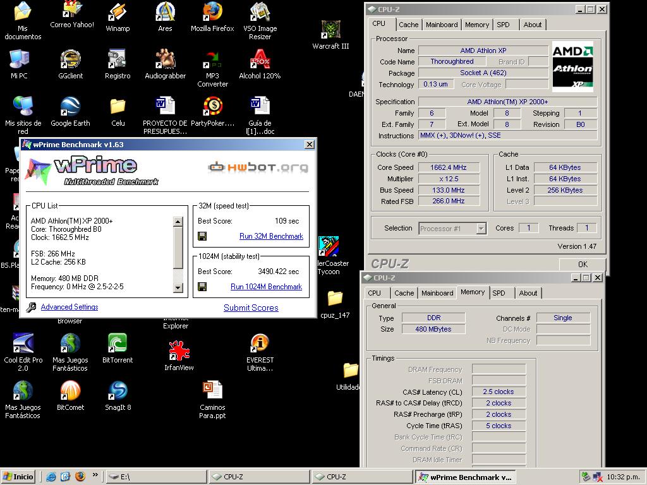Open Caminos Para.ppt file
The height and width of the screenshot is (485, 647).
click(212, 400)
